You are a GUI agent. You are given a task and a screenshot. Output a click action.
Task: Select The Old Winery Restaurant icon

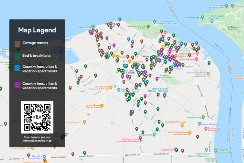[x=111, y=87]
